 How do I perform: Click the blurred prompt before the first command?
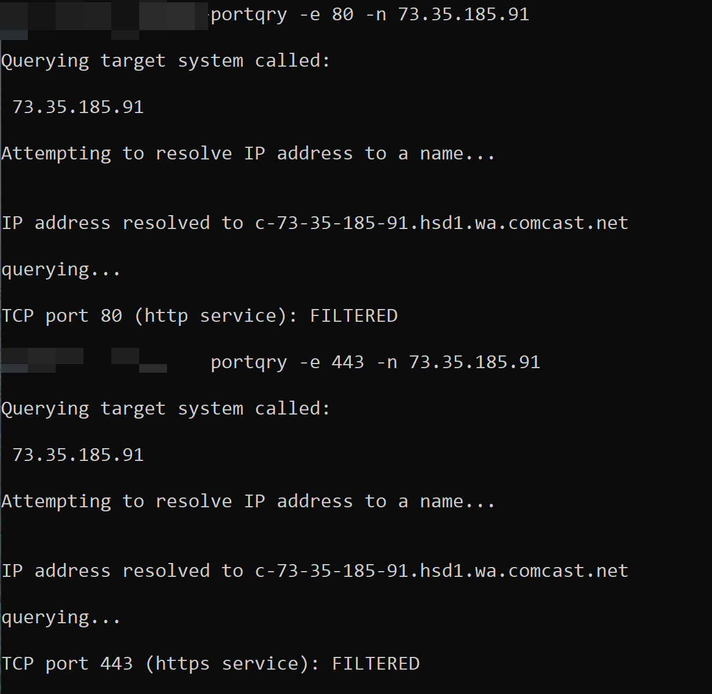pos(104,17)
